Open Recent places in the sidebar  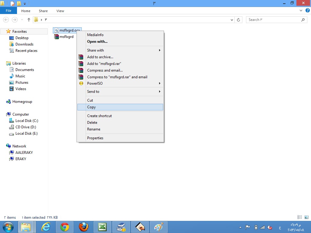26,51
